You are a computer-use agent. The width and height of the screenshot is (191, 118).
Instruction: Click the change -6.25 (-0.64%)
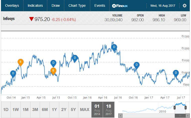pyautogui.click(x=63, y=19)
